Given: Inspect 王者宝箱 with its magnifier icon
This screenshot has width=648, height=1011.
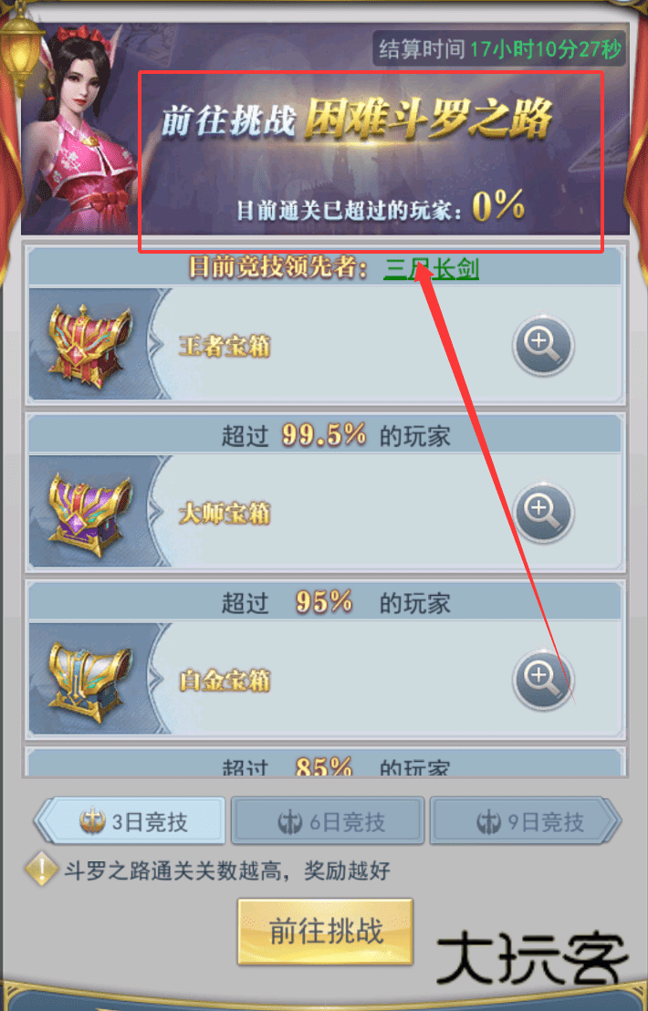Looking at the screenshot, I should [542, 346].
